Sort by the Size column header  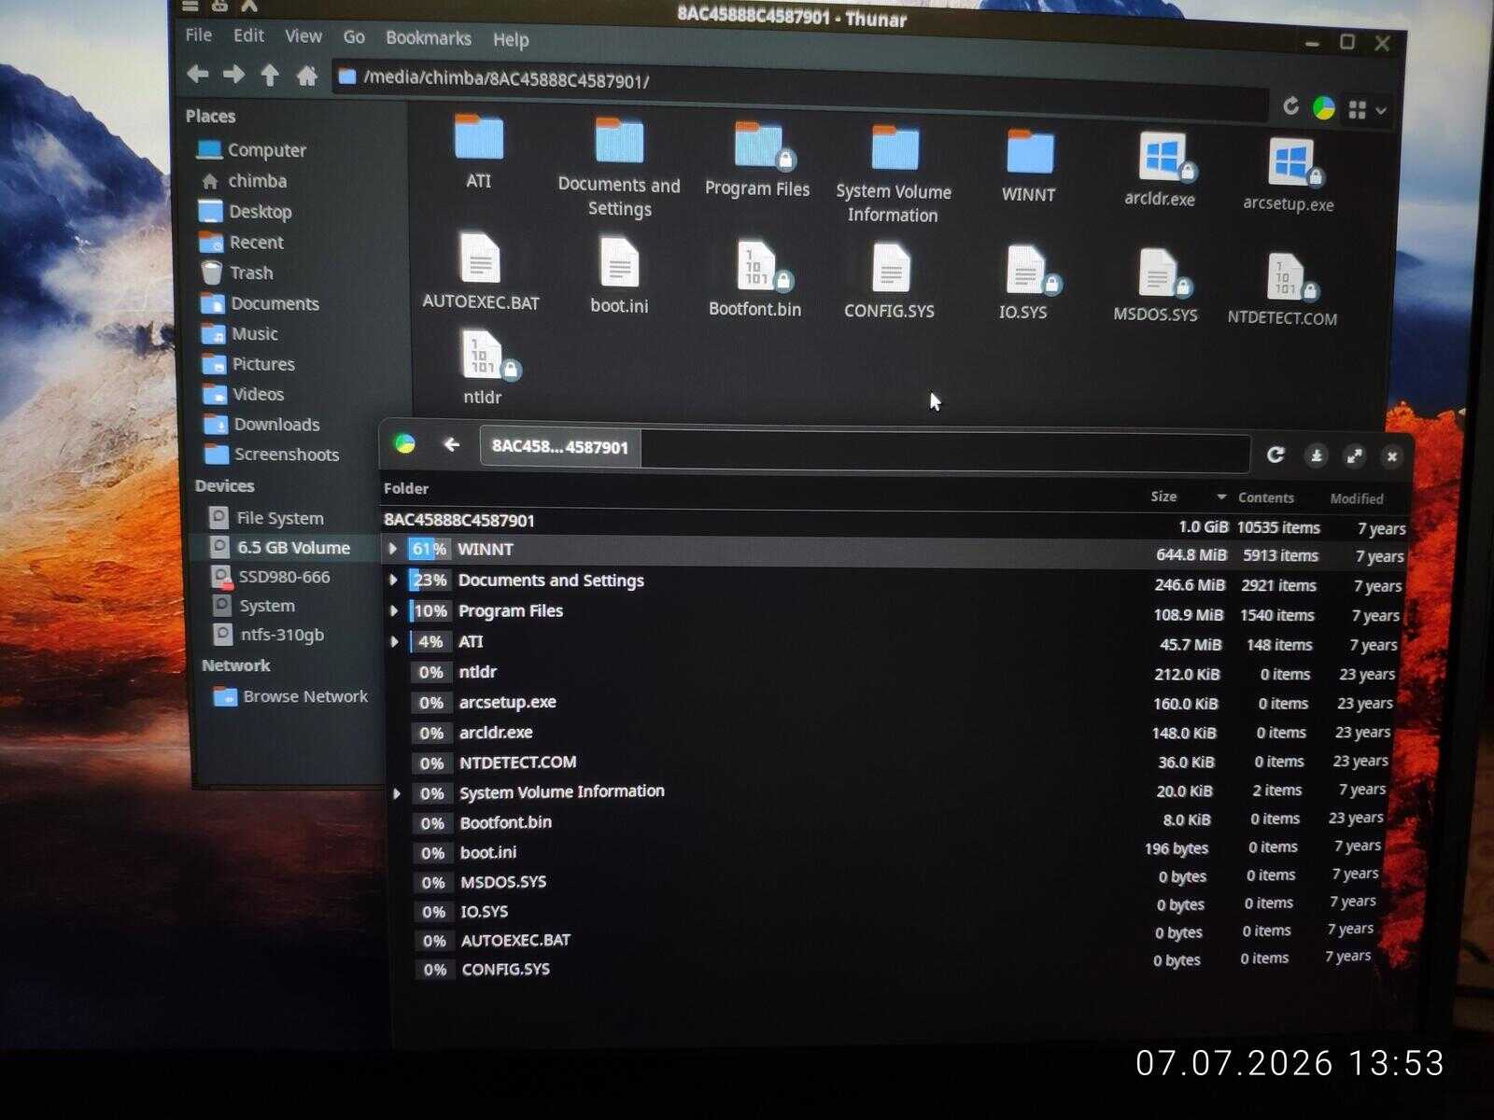click(x=1163, y=497)
